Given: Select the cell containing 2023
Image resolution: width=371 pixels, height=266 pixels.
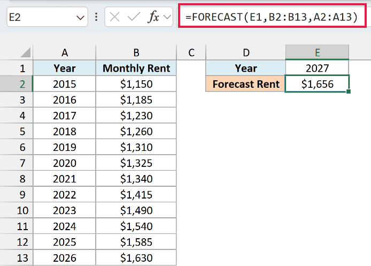Looking at the screenshot, I should click(65, 210).
